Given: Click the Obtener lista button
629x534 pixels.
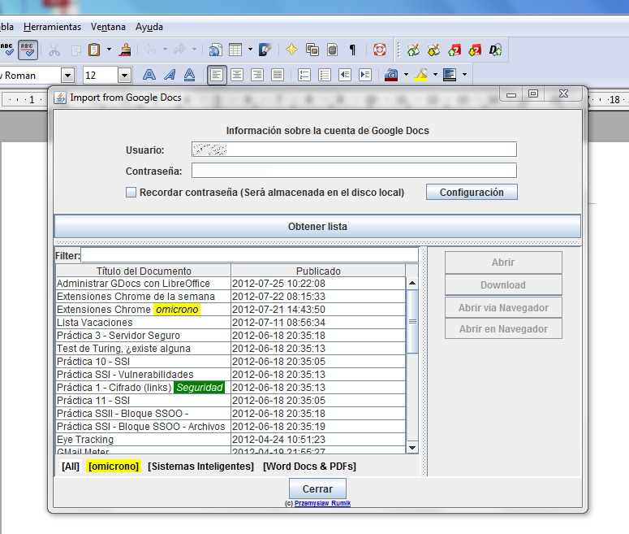Looking at the screenshot, I should click(317, 226).
